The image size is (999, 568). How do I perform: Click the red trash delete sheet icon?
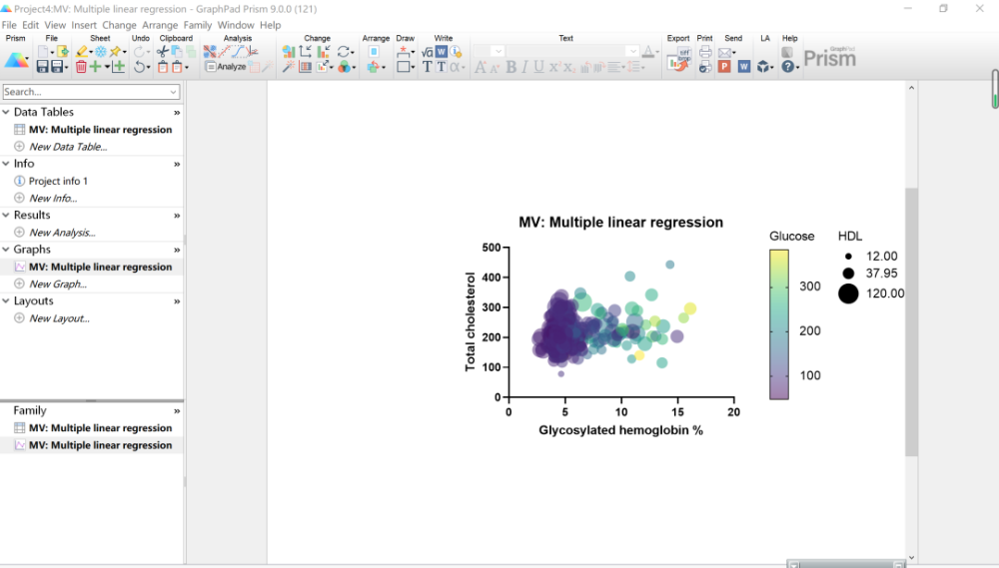(x=81, y=66)
